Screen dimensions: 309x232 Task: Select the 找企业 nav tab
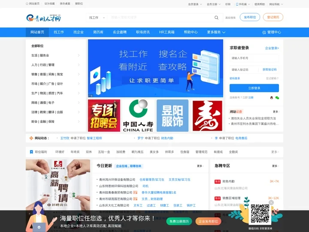pos(79,32)
